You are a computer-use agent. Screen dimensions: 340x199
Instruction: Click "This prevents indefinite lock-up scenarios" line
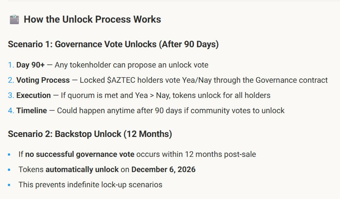[90, 185]
